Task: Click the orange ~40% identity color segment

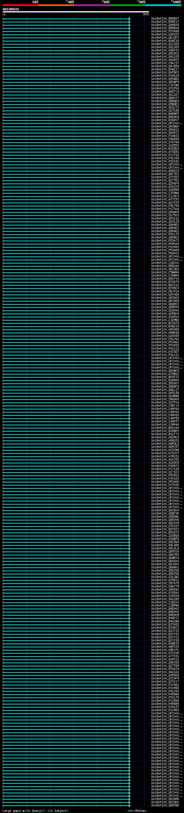Action: pyautogui.click(x=56, y=5)
